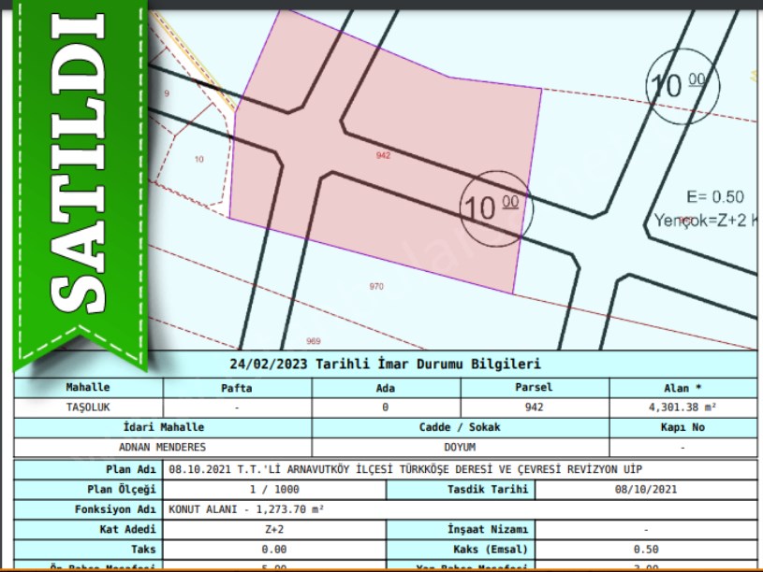
Task: Click the ADNAN MENDERES idari mahalle cell
Action: [x=163, y=448]
